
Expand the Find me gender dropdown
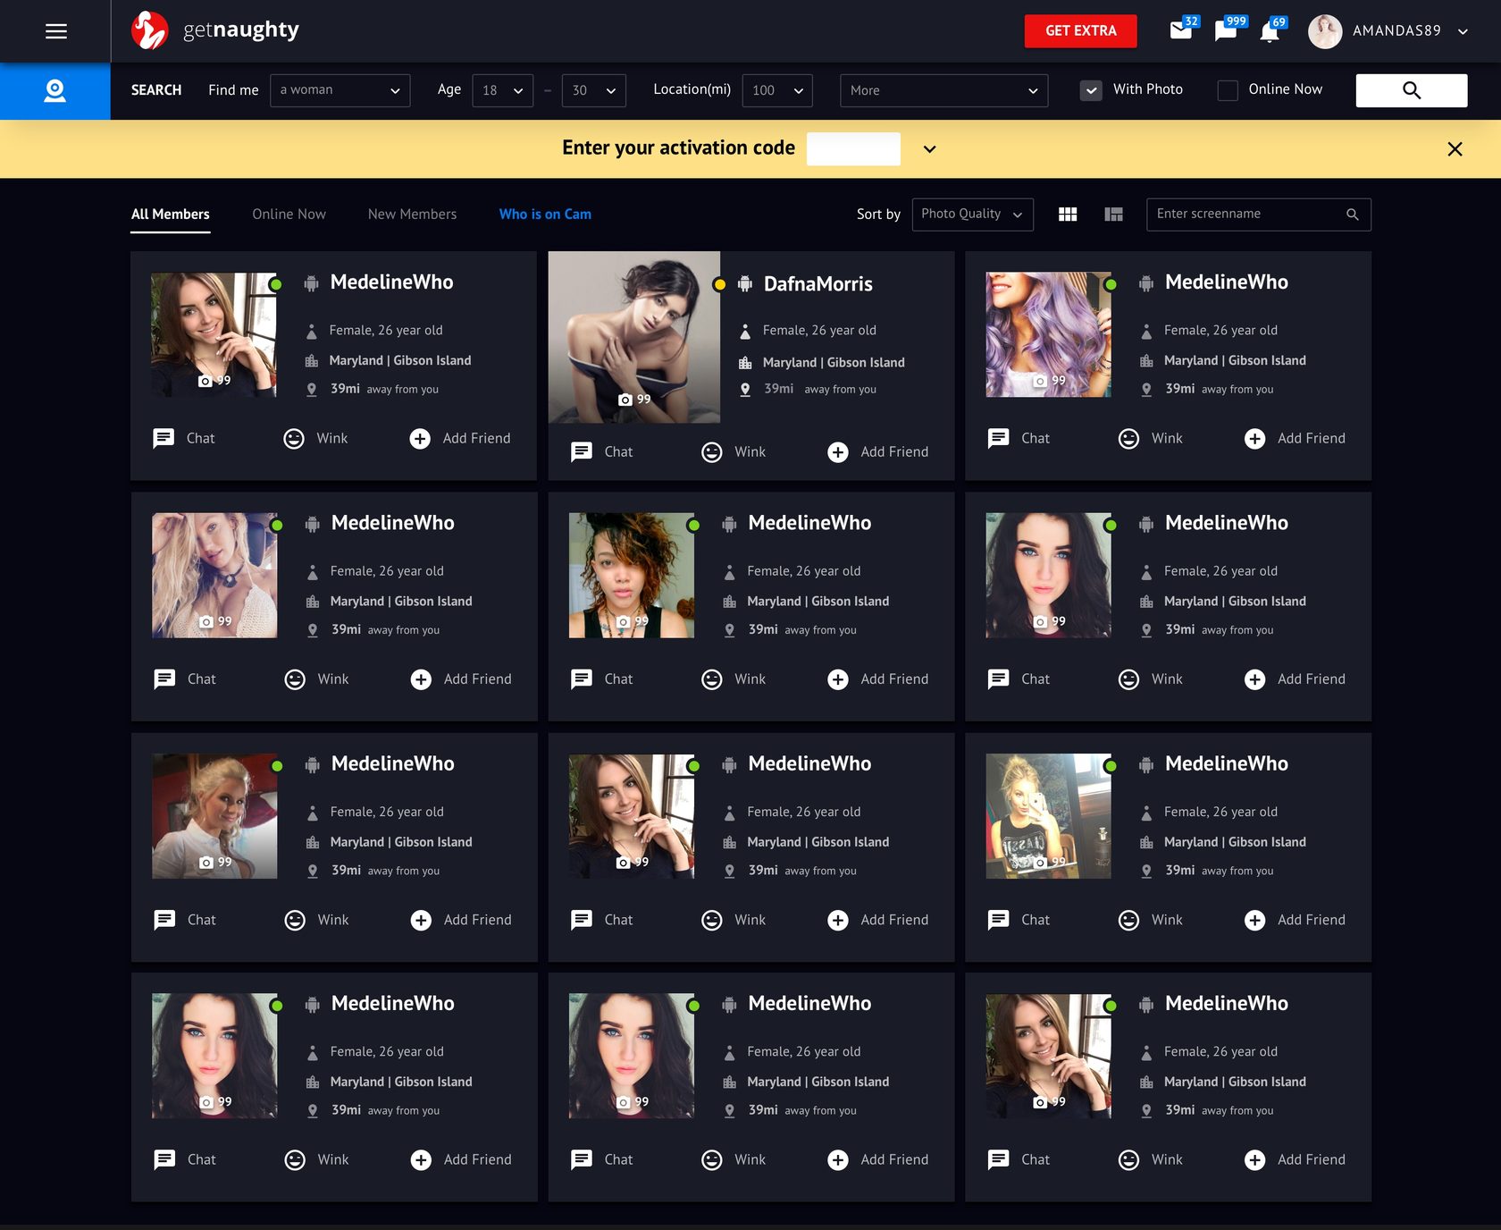click(340, 90)
